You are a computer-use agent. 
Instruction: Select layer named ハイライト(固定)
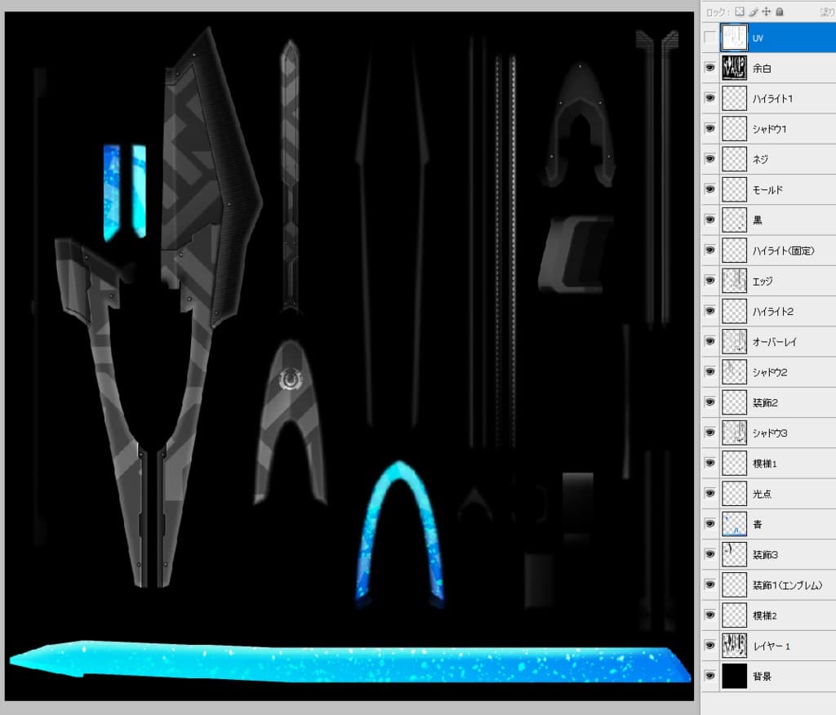click(x=784, y=251)
